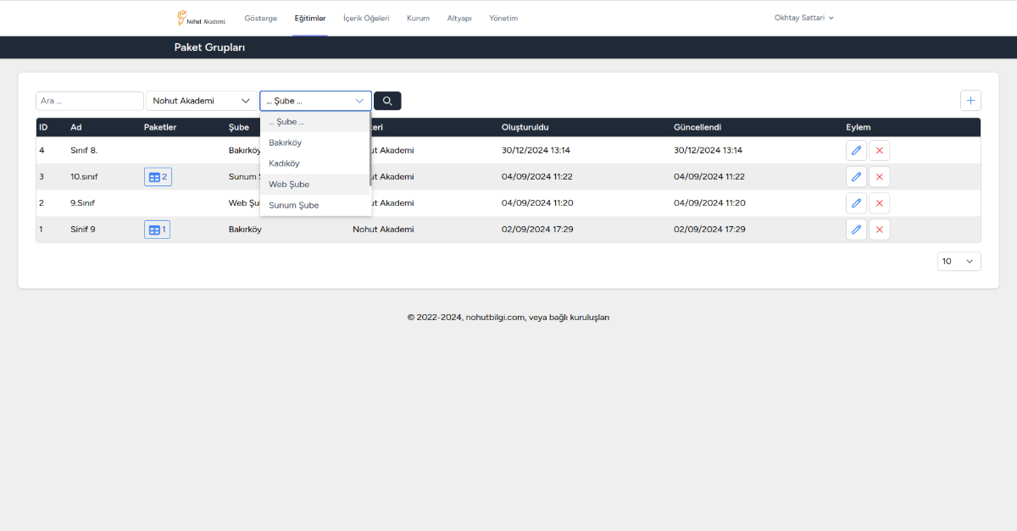Click the plus icon to add group
Screen dimensions: 1017x531
[x=970, y=101]
